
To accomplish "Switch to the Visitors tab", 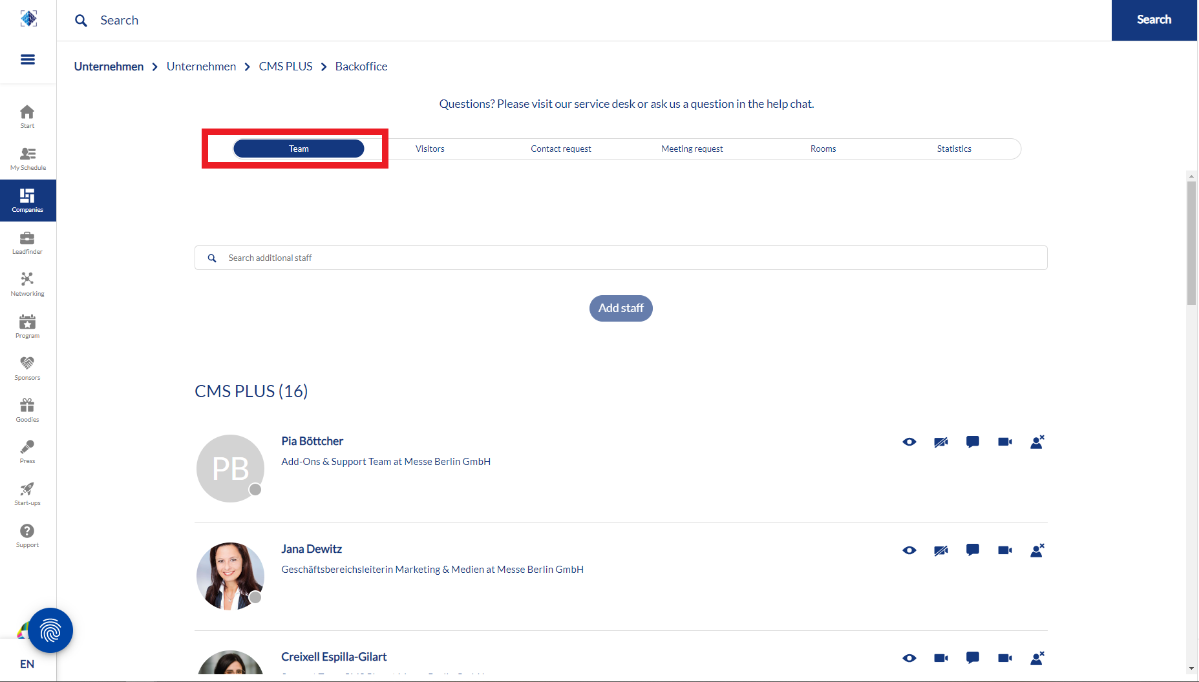I will pyautogui.click(x=430, y=149).
